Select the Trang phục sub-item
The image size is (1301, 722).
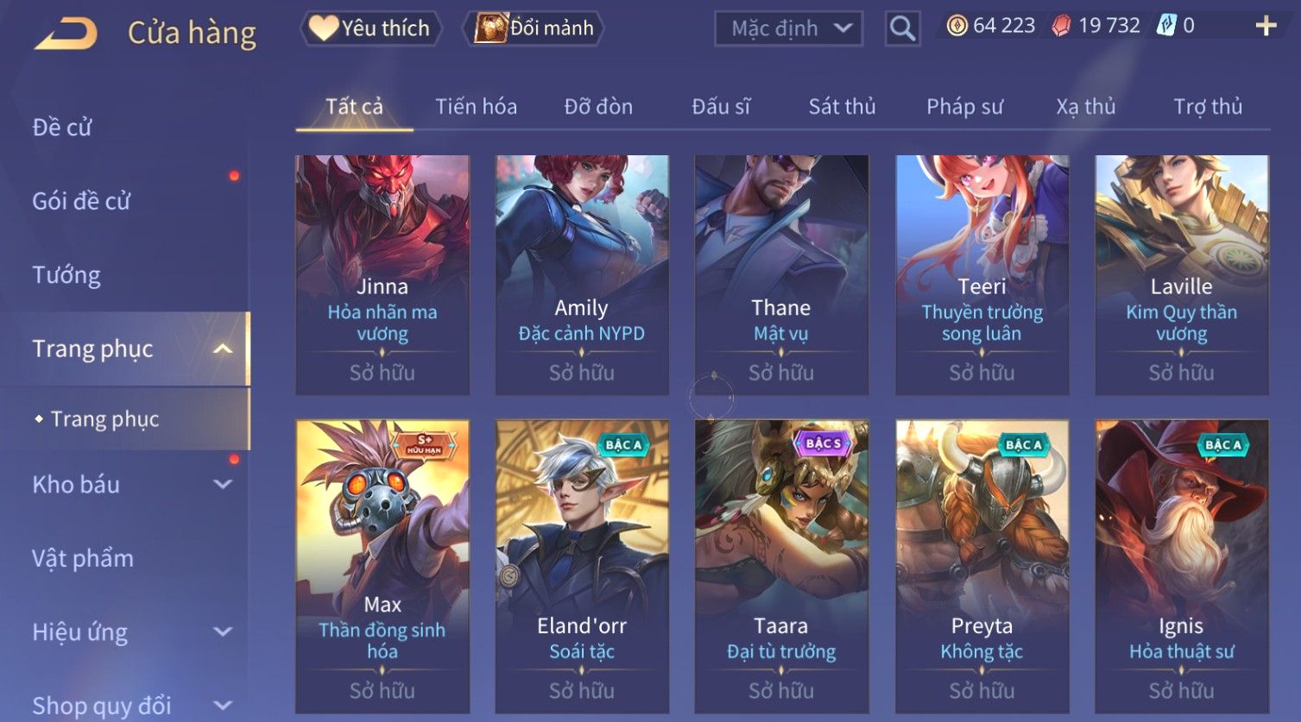coord(104,419)
